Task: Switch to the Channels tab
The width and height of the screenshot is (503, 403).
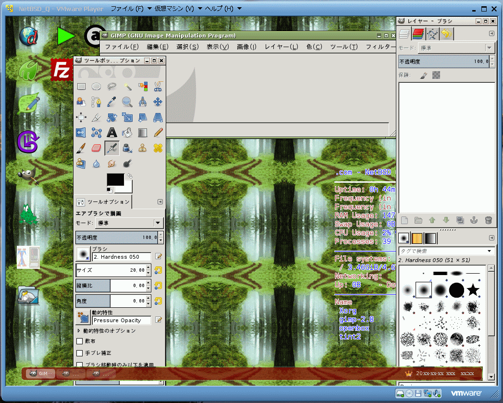Action: click(418, 34)
